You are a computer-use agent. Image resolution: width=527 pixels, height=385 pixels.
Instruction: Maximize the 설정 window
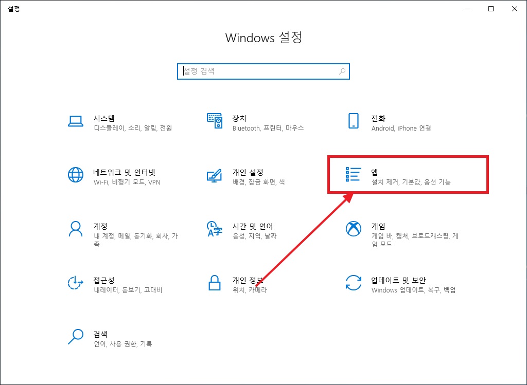(x=490, y=9)
